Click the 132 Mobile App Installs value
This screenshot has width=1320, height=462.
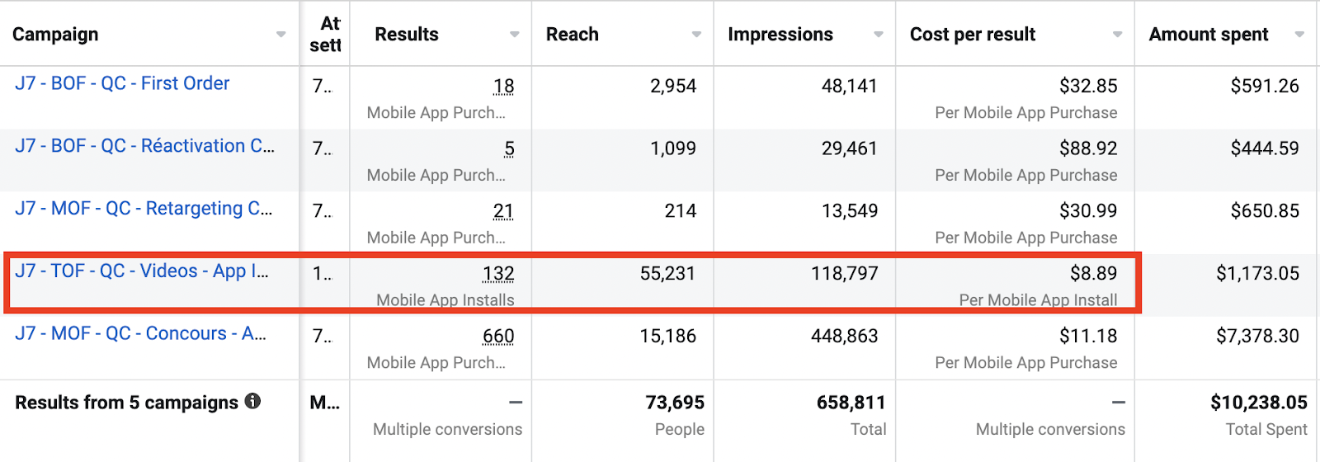[x=498, y=274]
